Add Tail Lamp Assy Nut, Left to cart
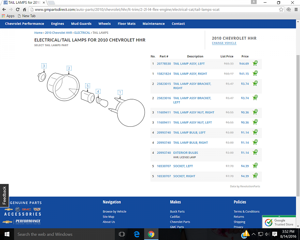300x240 pixels. 255,122
